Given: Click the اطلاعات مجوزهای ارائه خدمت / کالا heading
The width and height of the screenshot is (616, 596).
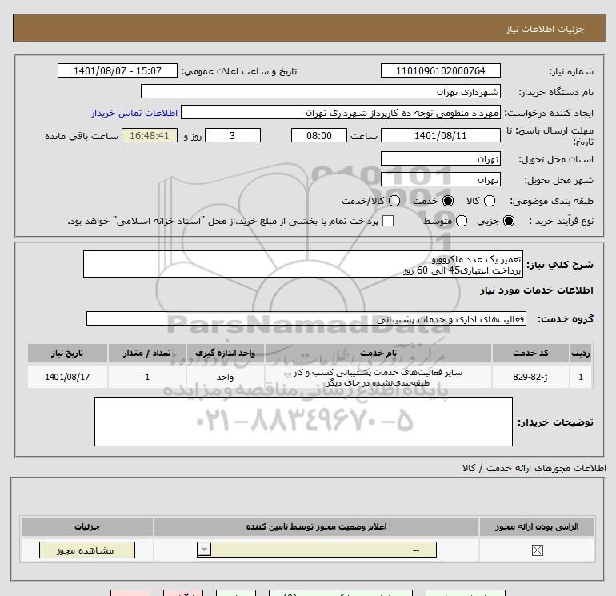Looking at the screenshot, I should pyautogui.click(x=534, y=468).
